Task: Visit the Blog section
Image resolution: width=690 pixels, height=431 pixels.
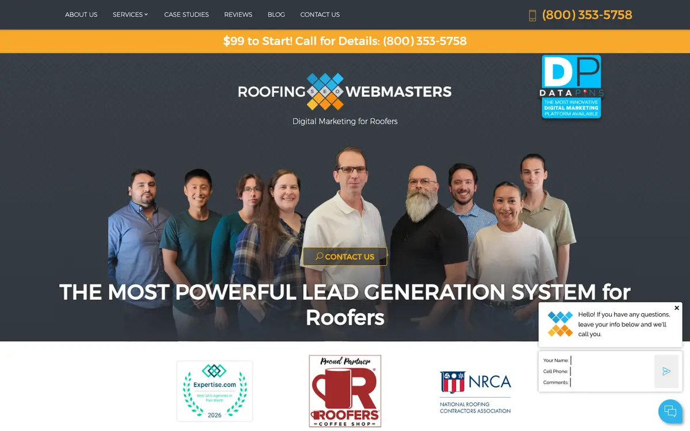Action: (276, 14)
